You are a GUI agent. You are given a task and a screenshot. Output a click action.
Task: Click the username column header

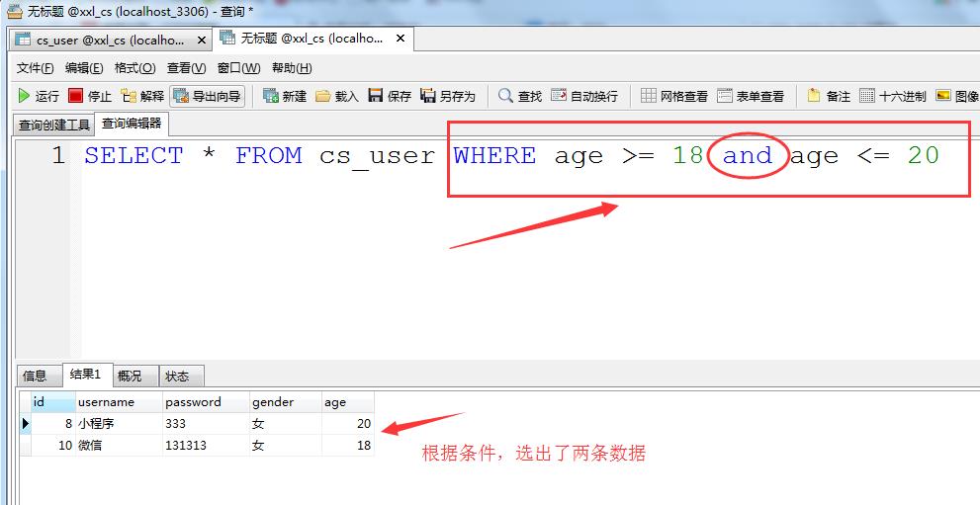(119, 402)
